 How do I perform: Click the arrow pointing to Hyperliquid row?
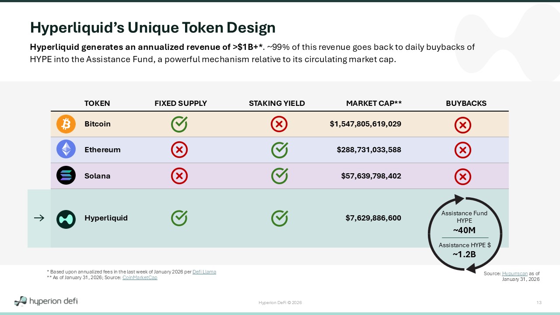39,218
